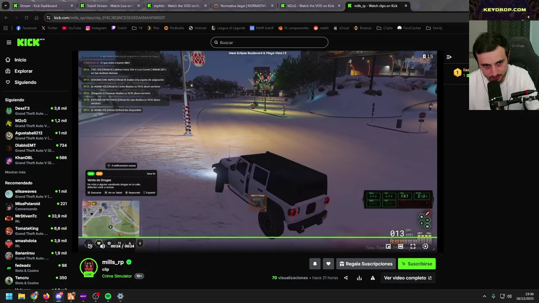539x303 pixels.
Task: Open Spotify from the taskbar
Action: 108,296
